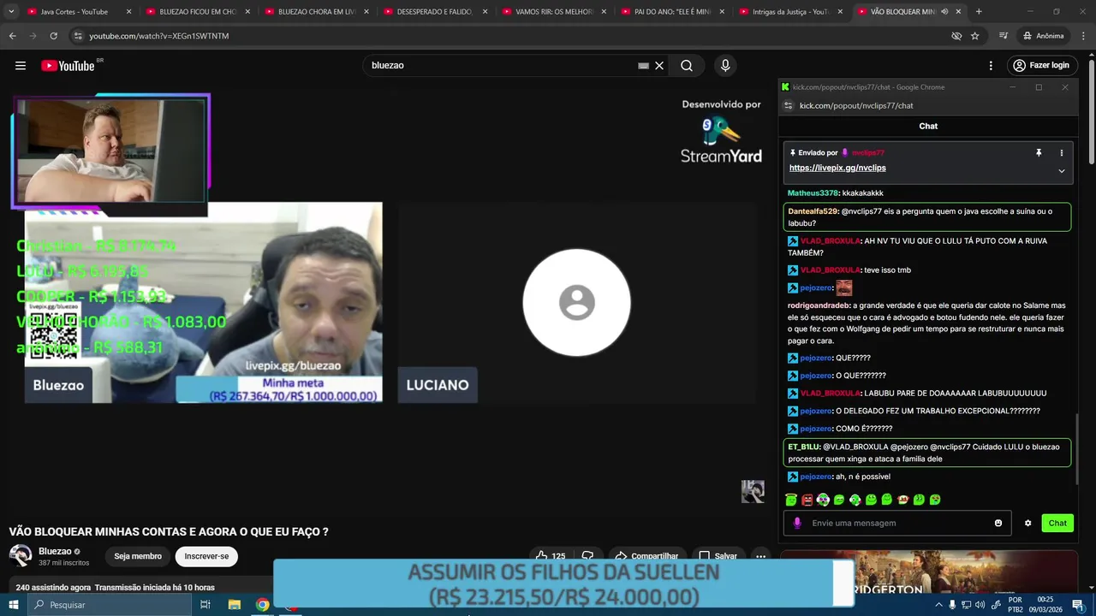The height and width of the screenshot is (616, 1096).
Task: Open the emoji picker in Kick chat
Action: 998,523
